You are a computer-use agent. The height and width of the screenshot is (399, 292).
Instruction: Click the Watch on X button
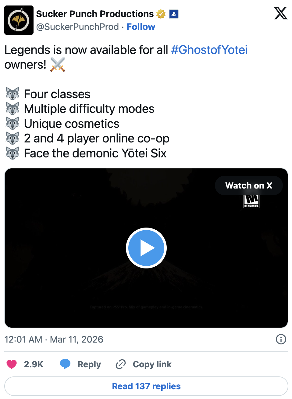click(249, 185)
